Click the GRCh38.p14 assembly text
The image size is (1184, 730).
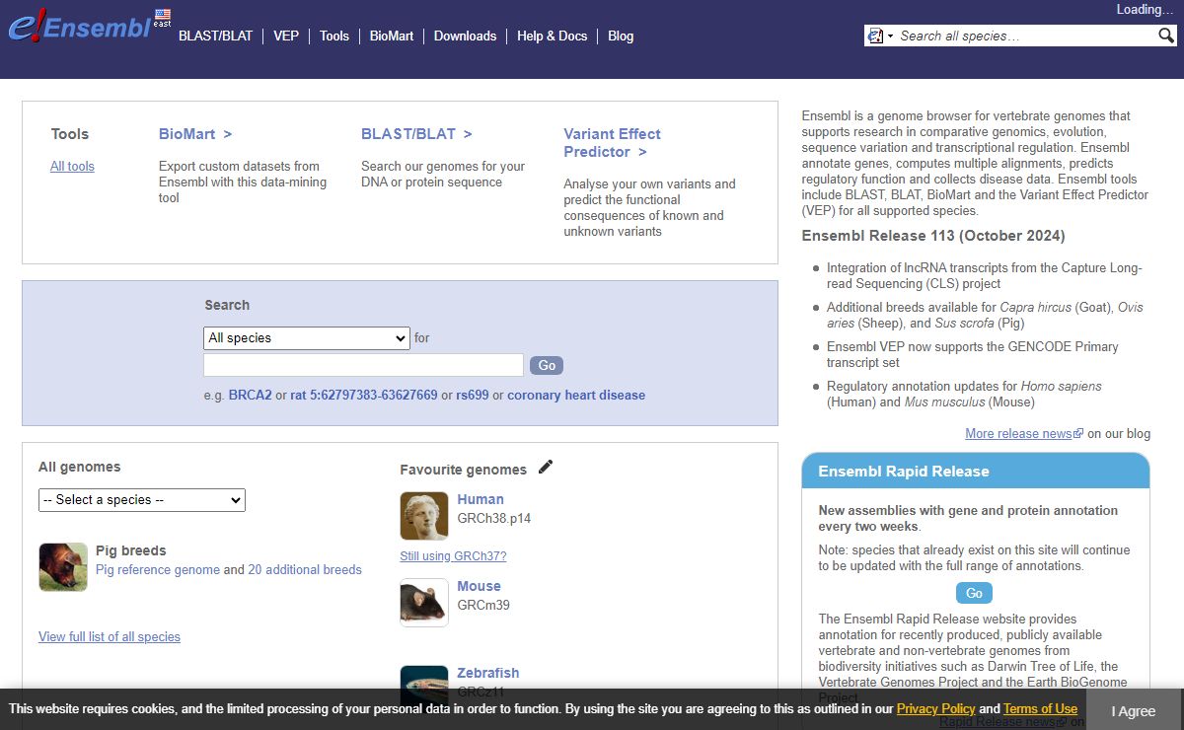click(x=494, y=518)
